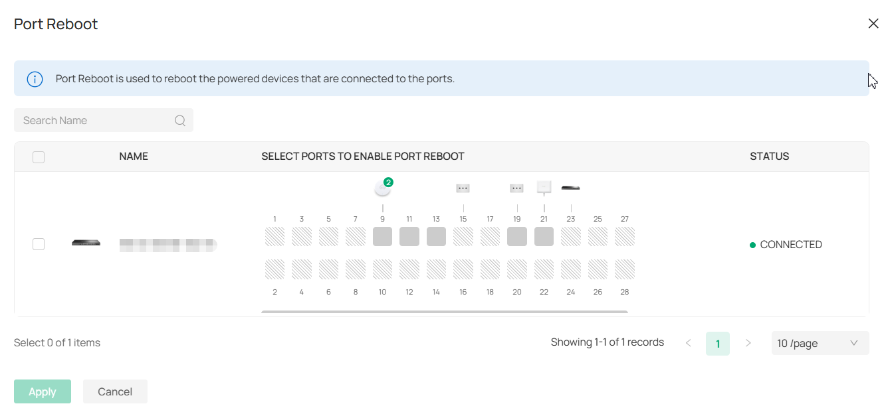Click the green CONNECTED status indicator
886x414 pixels.
[x=752, y=244]
